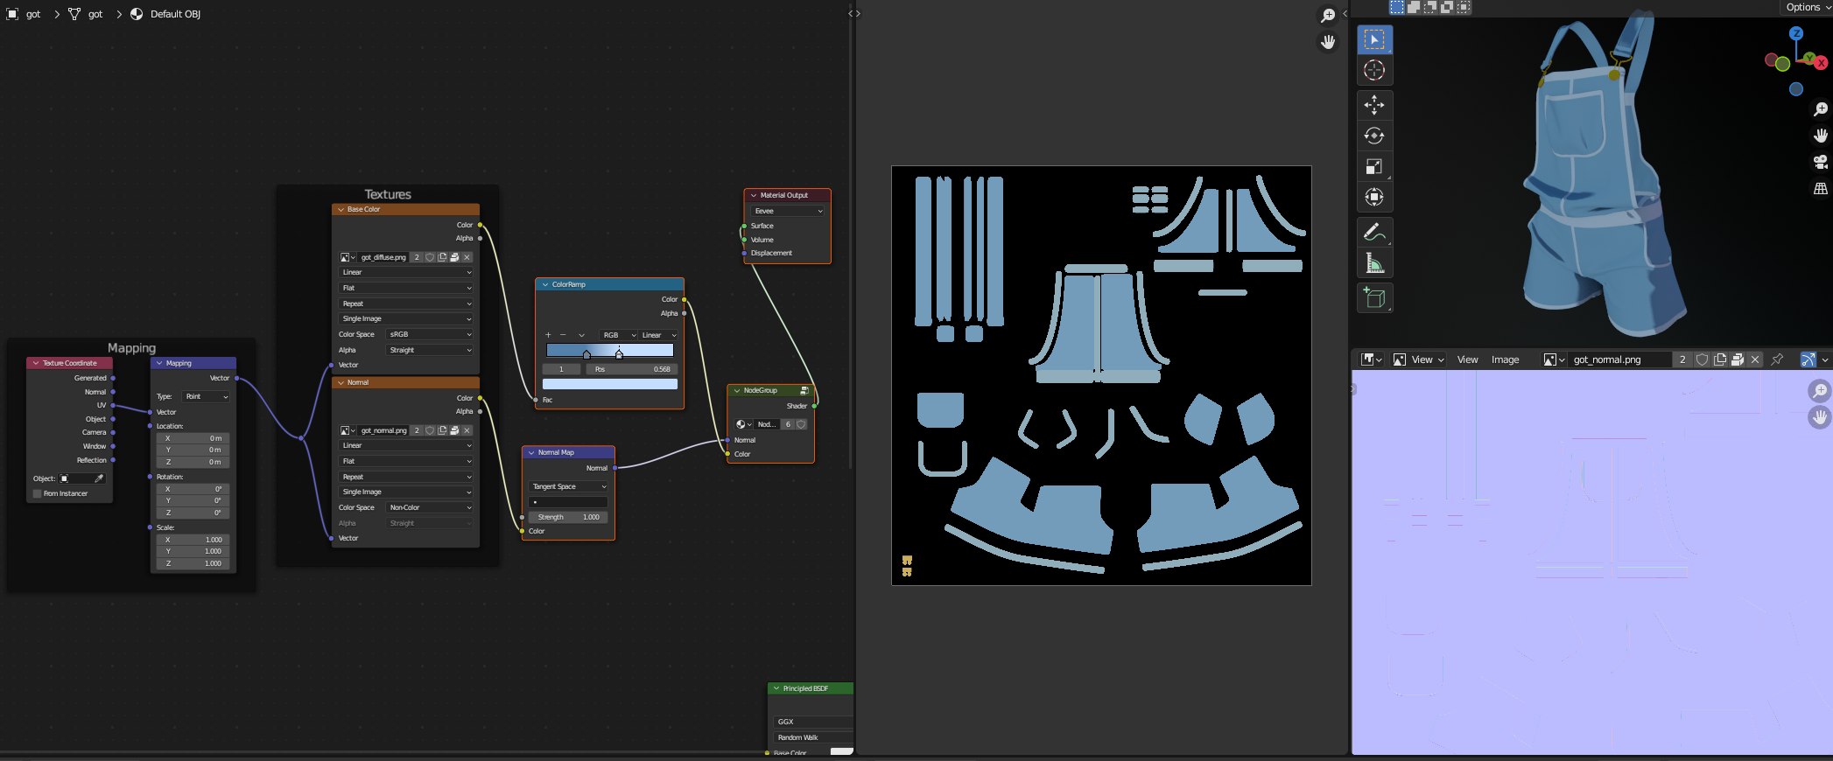This screenshot has height=761, width=1833.
Task: Toggle the highlighted gizmo button in image editor header
Action: tap(1808, 360)
